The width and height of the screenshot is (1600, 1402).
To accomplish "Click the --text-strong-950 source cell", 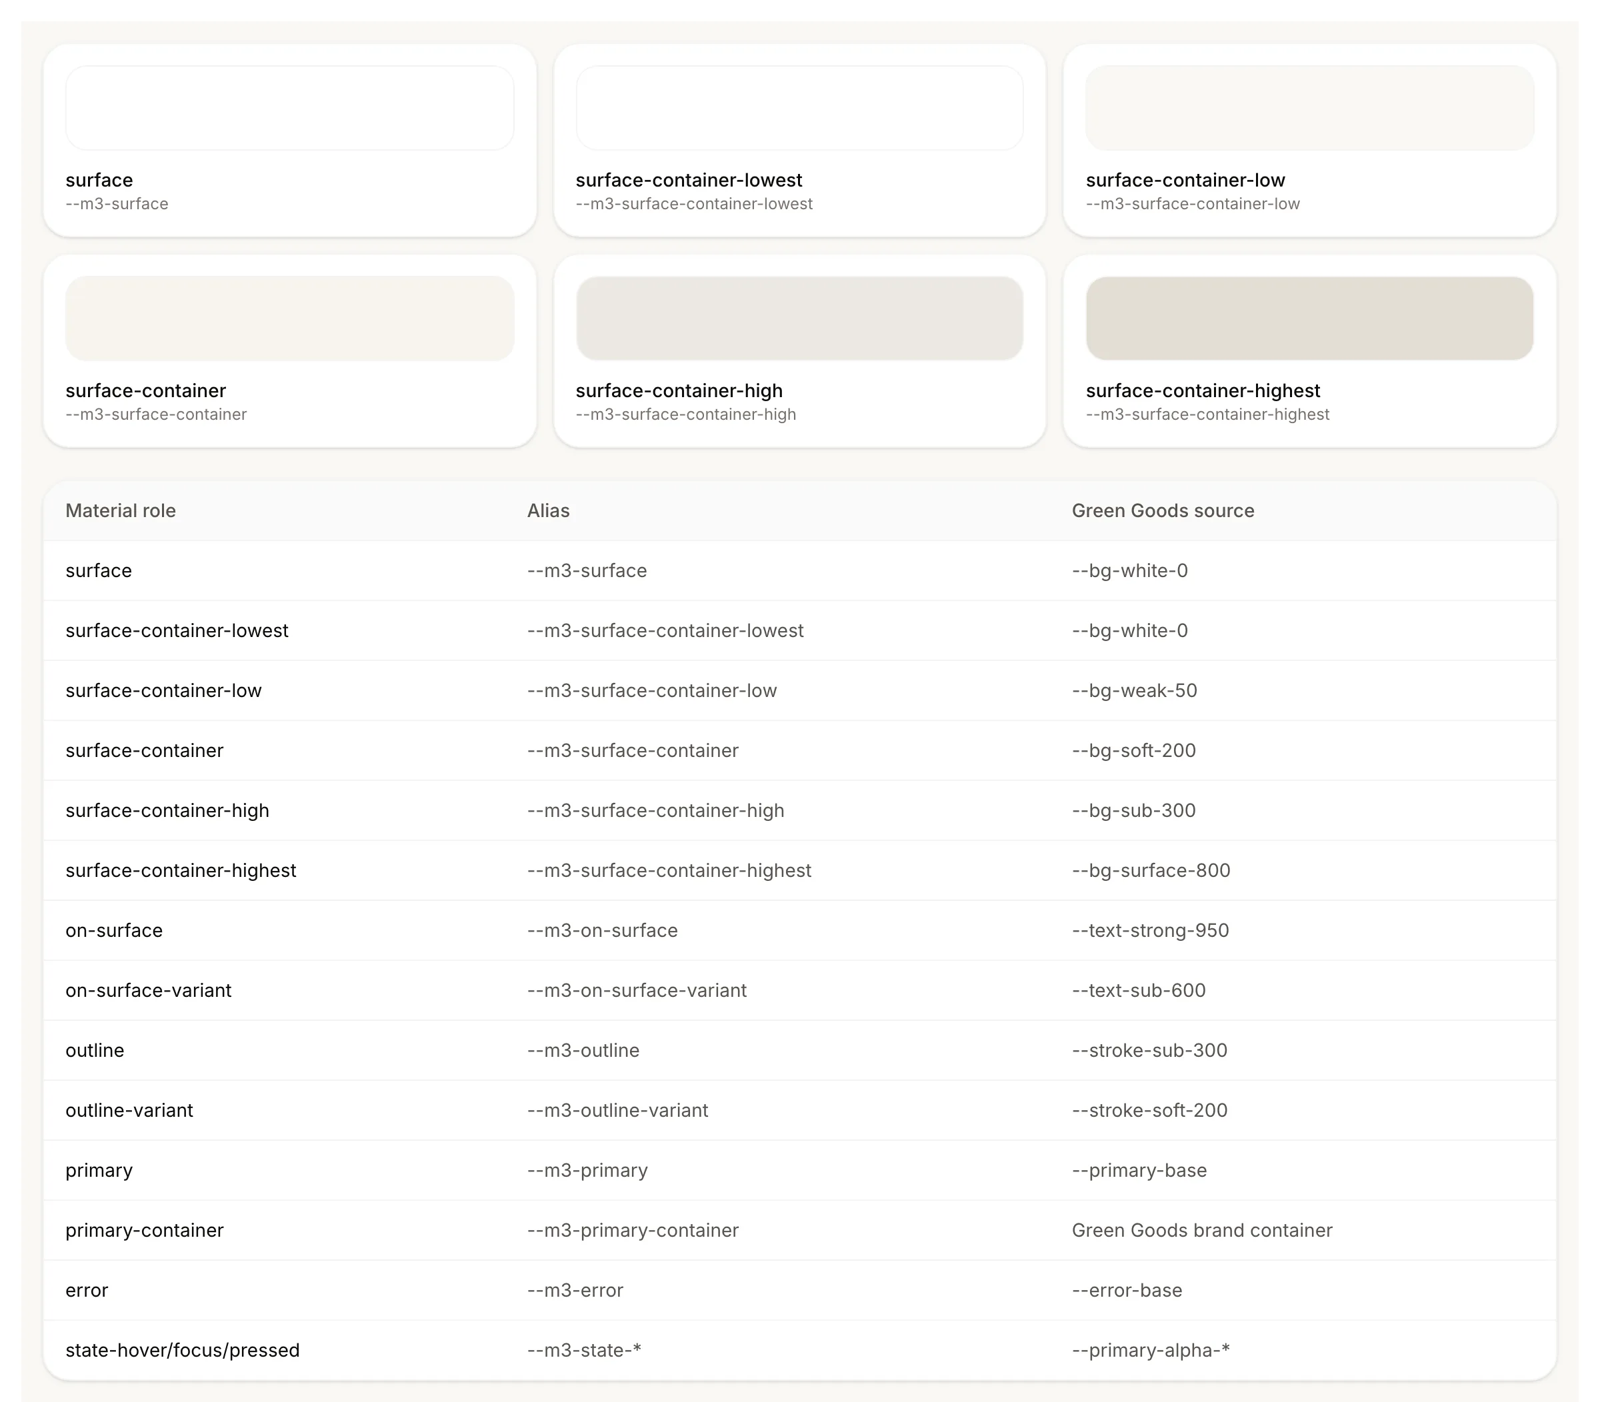I will [1150, 931].
